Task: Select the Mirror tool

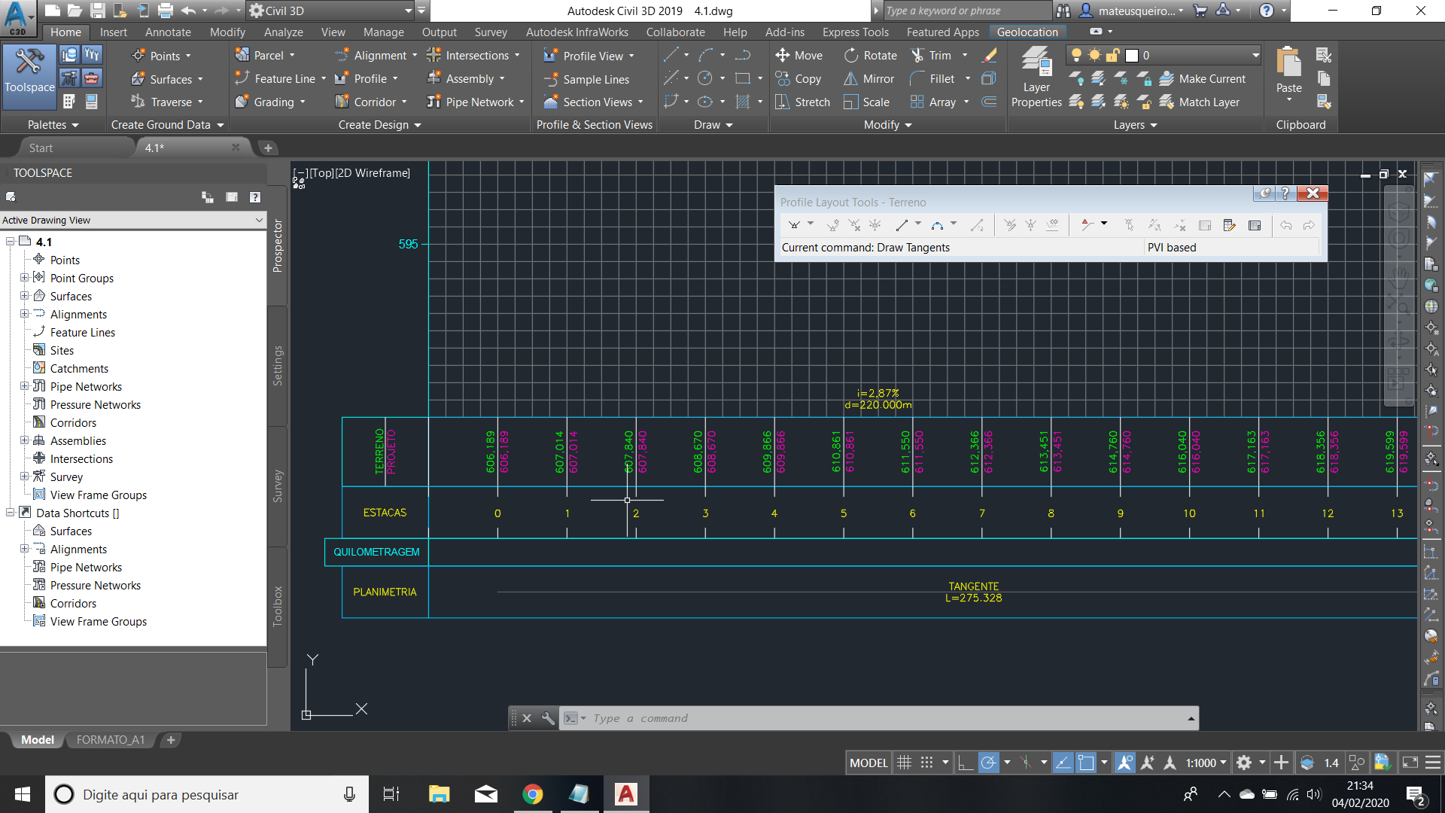Action: [869, 78]
